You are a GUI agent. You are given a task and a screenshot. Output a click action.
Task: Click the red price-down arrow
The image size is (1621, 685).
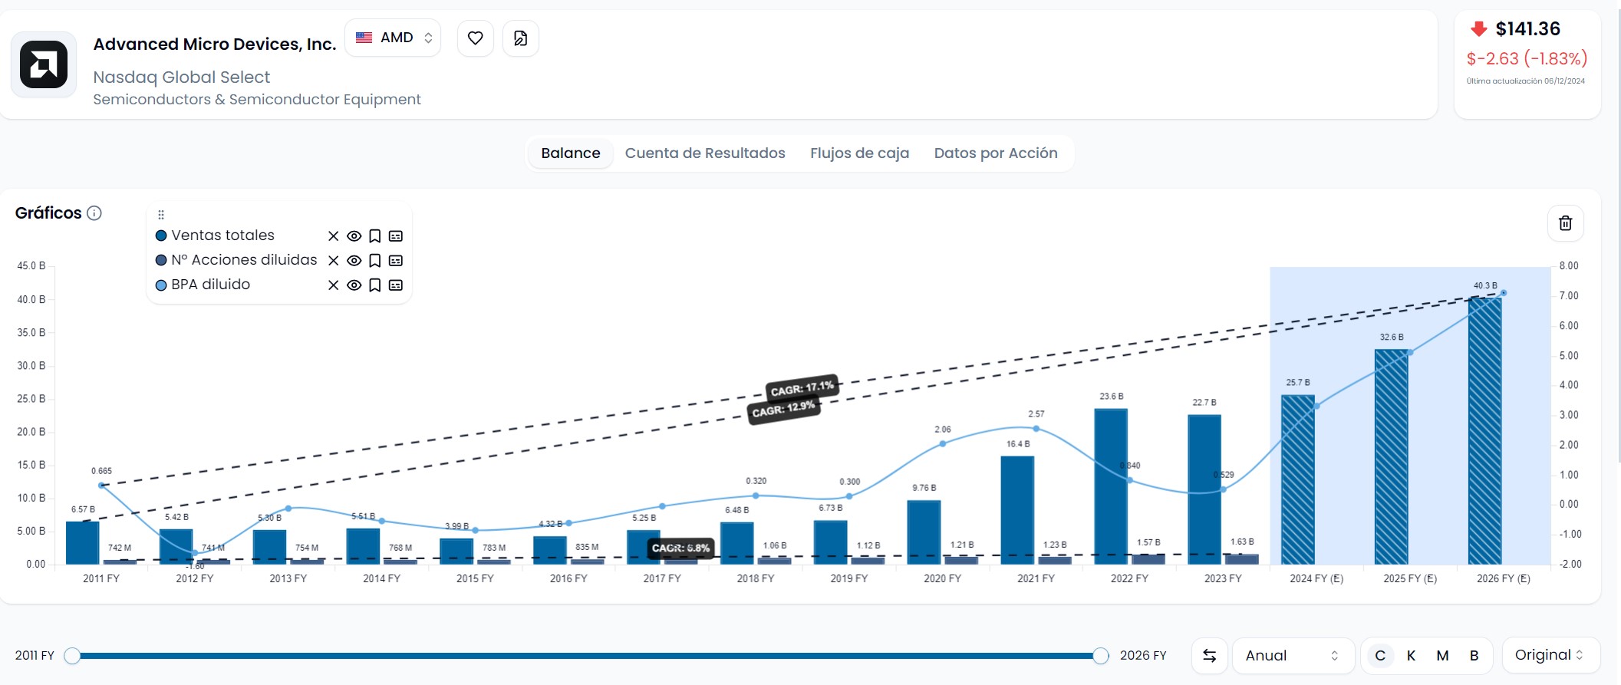coord(1478,29)
